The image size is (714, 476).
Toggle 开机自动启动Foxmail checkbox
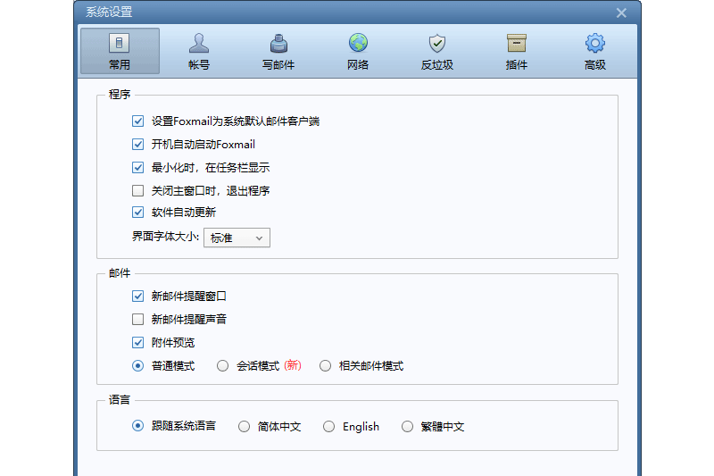pyautogui.click(x=137, y=145)
